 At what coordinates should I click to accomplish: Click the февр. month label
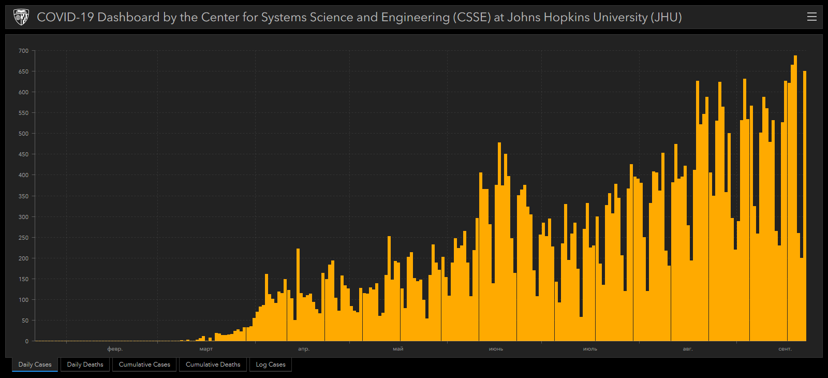115,349
